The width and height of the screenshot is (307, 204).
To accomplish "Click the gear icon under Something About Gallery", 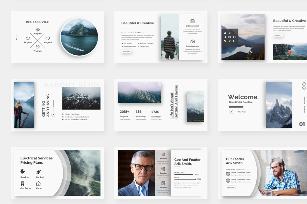I will [x=228, y=174].
